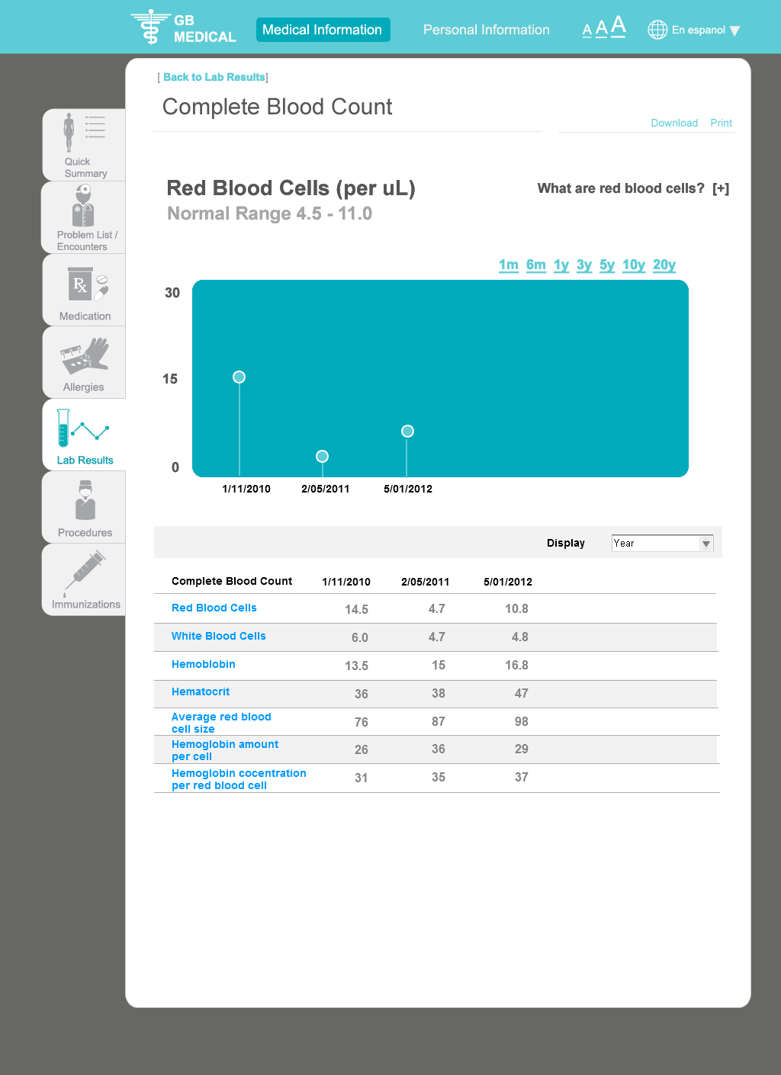The height and width of the screenshot is (1075, 781).
Task: Click Hemoblobin value 16.8
Action: [516, 665]
